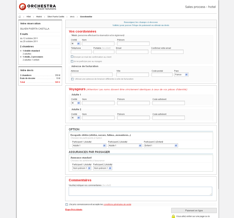Expand Participant 3 Enfant dropdown
The image size is (234, 218).
pyautogui.click(x=161, y=146)
